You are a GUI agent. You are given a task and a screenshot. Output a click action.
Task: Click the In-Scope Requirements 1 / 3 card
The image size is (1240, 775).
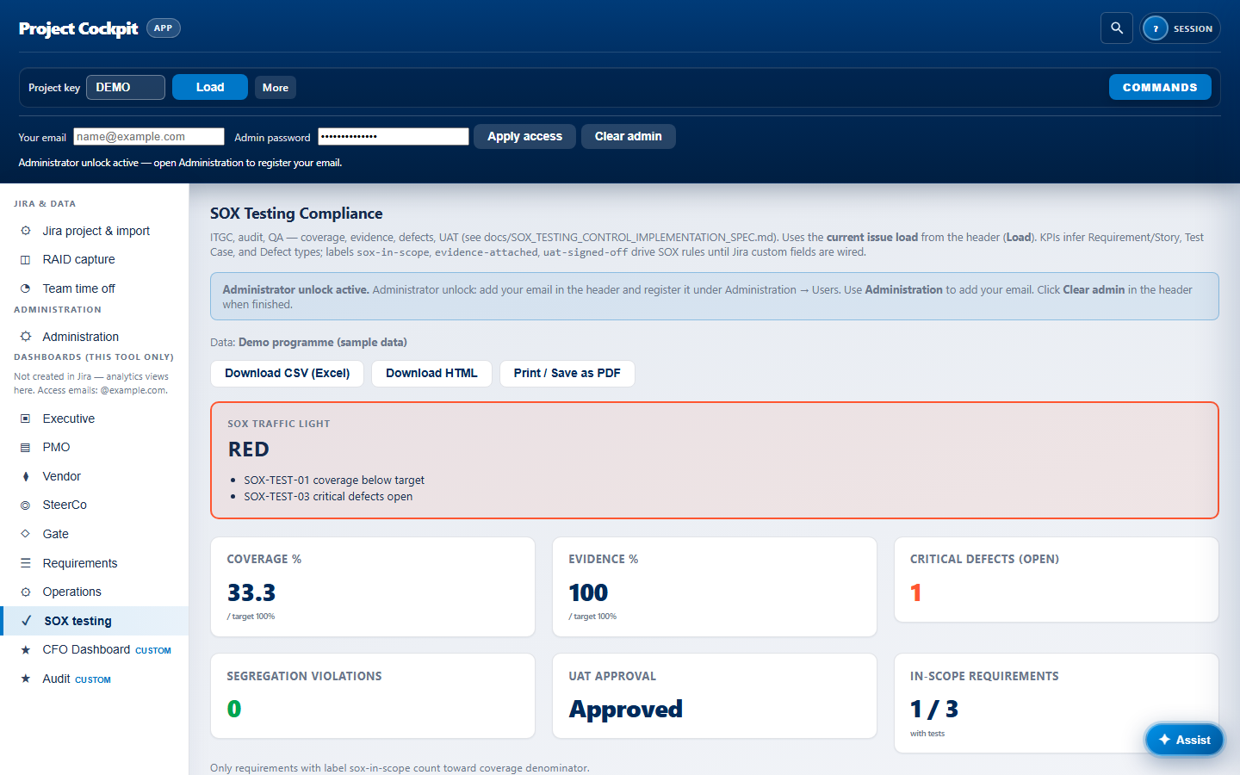(x=1057, y=703)
